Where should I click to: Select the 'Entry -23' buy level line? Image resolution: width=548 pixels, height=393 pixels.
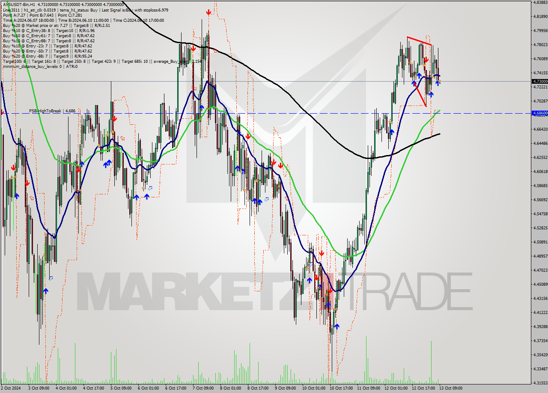click(47, 46)
